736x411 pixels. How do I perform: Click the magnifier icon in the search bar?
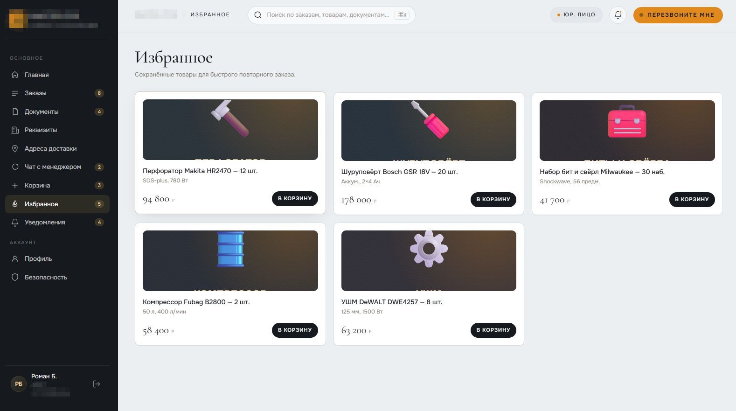click(x=257, y=15)
